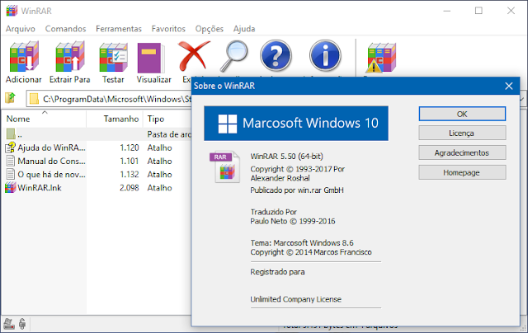Click the blue question mark wizard icon
528x333 pixels.
point(276,55)
